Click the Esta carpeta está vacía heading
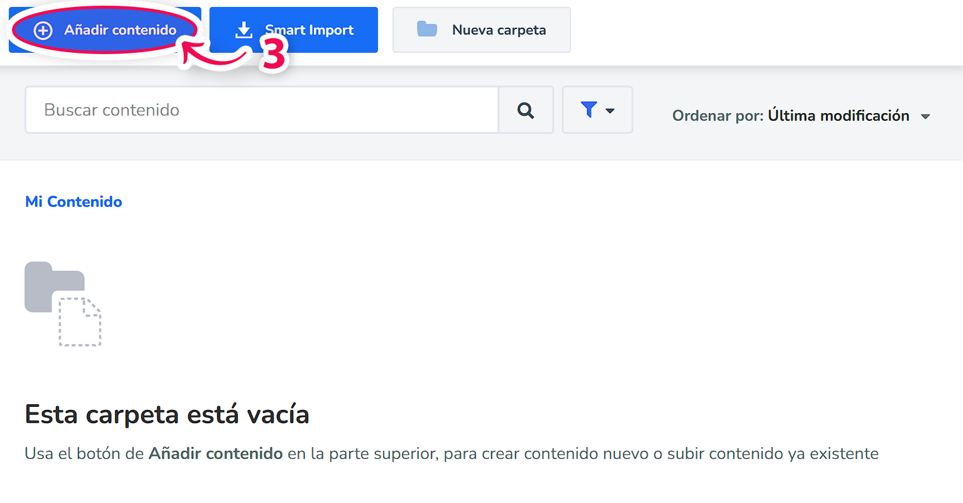The width and height of the screenshot is (963, 503). 166,414
